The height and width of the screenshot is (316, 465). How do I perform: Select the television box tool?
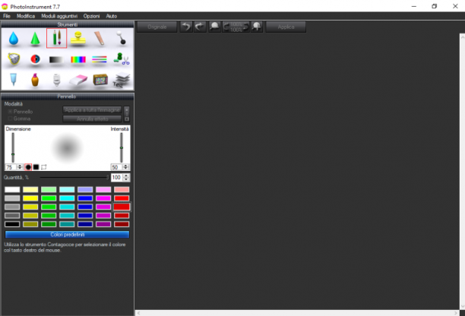click(100, 80)
